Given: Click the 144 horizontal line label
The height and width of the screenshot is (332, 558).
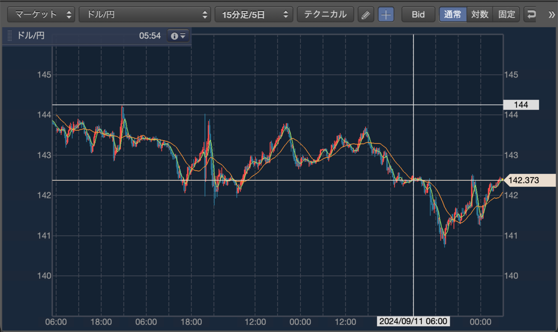Looking at the screenshot, I should click(521, 105).
